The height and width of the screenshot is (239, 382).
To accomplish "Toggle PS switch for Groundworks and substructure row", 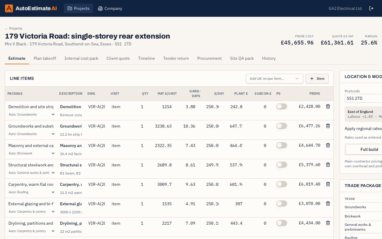I will (282, 126).
